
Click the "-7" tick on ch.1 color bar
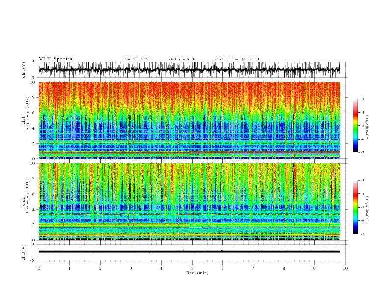[362, 152]
